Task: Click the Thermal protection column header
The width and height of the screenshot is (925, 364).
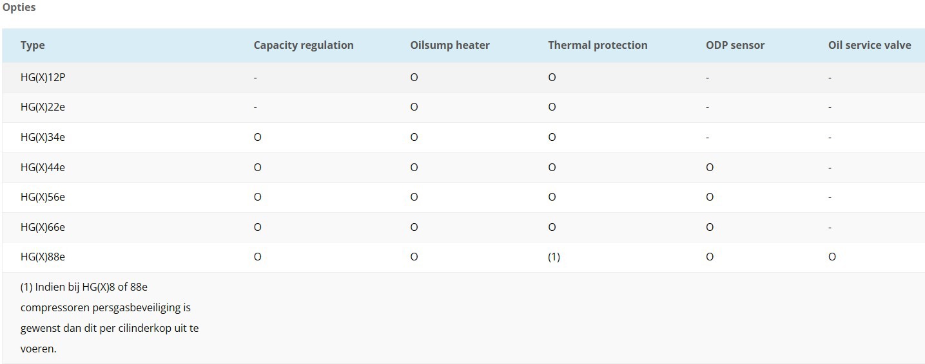Action: point(598,45)
